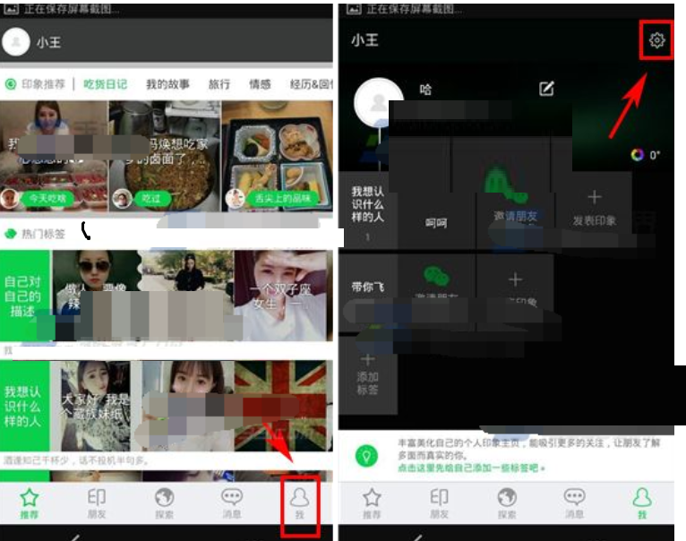Tap 小王 name in right header
This screenshot has width=686, height=541.
tap(364, 40)
